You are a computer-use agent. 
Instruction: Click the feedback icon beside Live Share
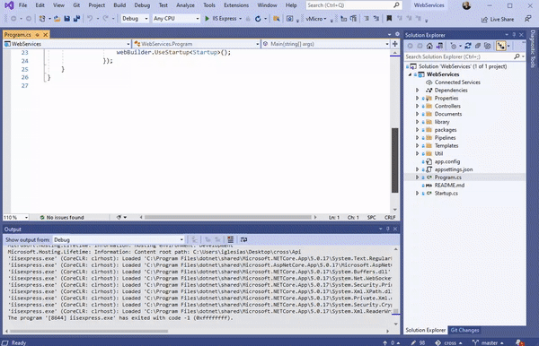(528, 19)
